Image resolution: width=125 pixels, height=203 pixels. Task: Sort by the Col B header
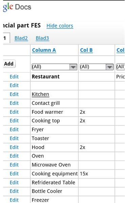pos(86,50)
